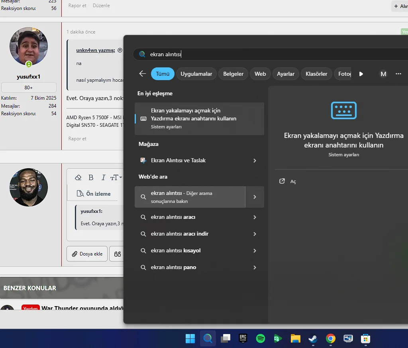Click the search box with "ekran alıntısı"
This screenshot has width=408, height=348.
239,55
